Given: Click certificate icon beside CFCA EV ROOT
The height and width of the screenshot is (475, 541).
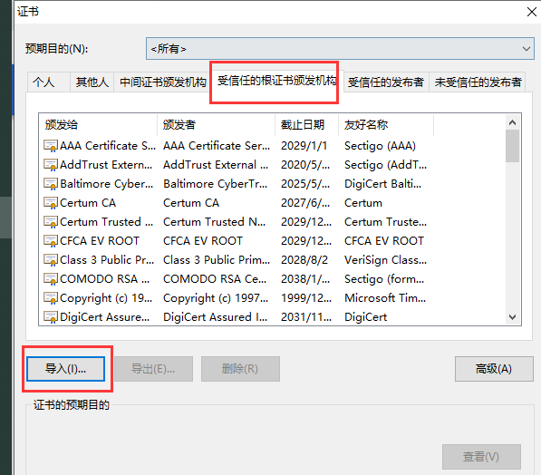Looking at the screenshot, I should pyautogui.click(x=51, y=240).
